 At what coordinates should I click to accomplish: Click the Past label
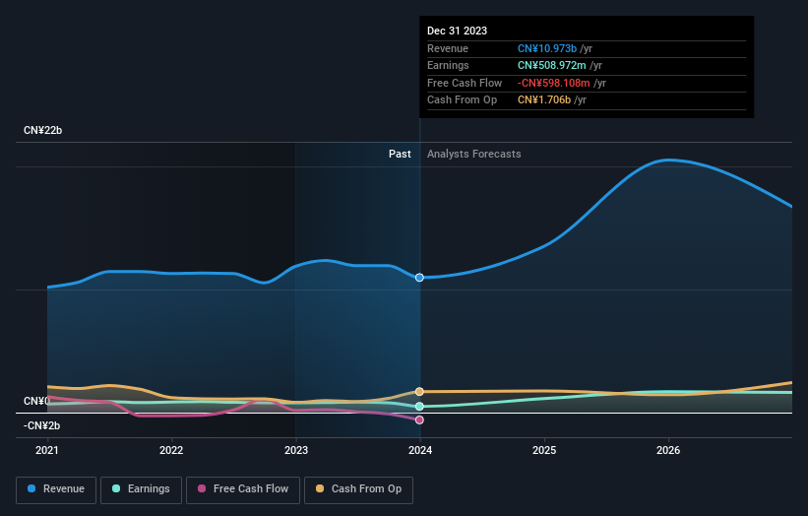pyautogui.click(x=400, y=155)
